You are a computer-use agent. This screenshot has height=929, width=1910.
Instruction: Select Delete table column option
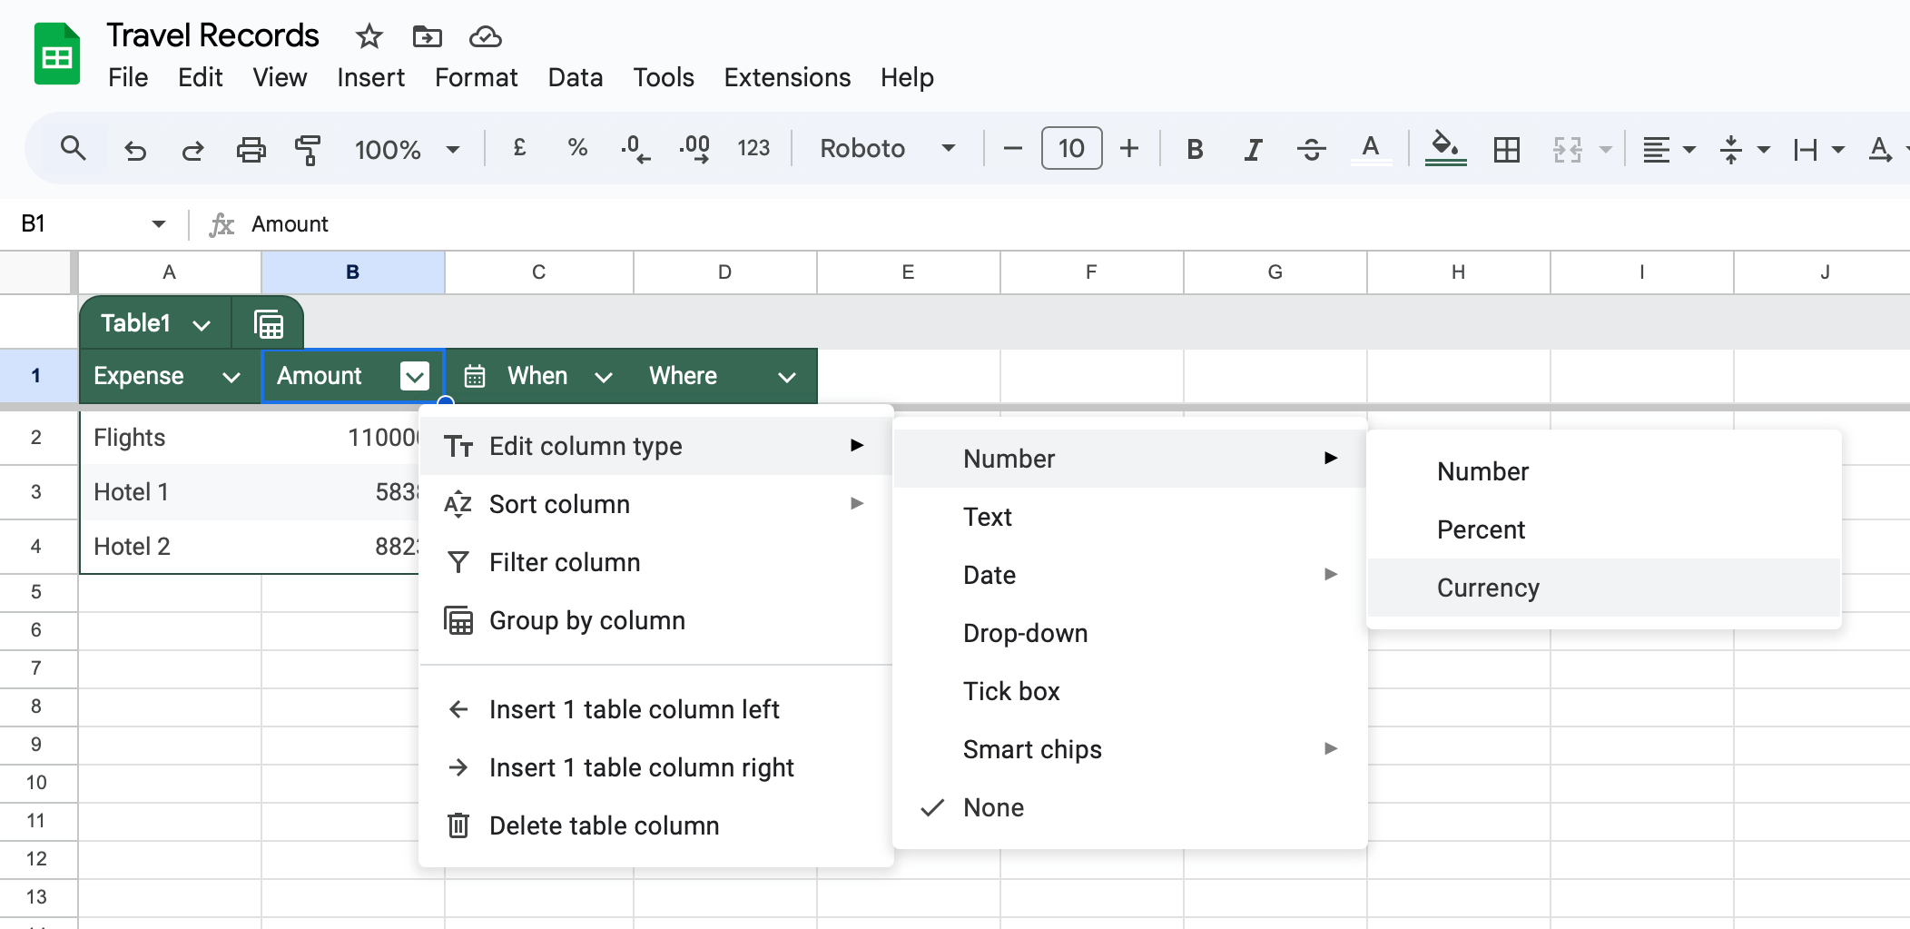[x=604, y=825]
